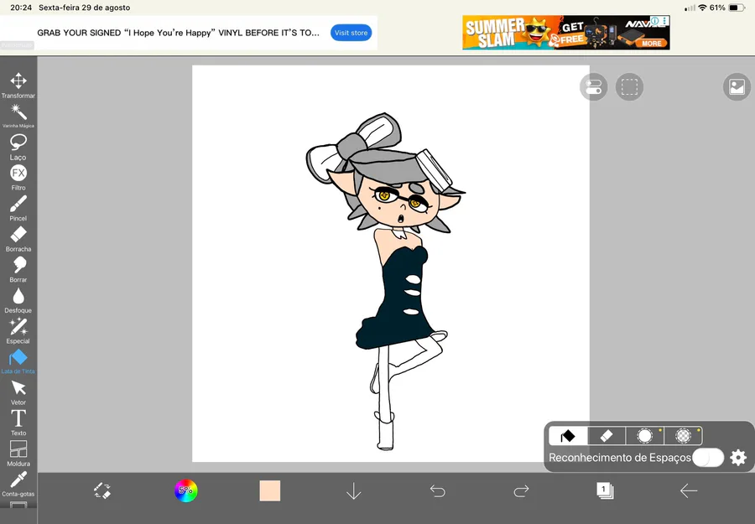
Task: Select the checkered circle transparency option
Action: pyautogui.click(x=683, y=436)
